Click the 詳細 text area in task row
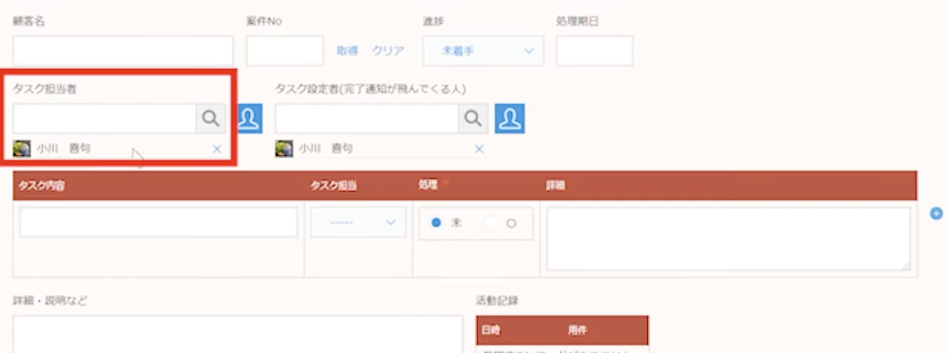This screenshot has width=948, height=353. (x=728, y=239)
